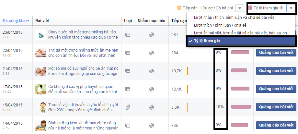Viewport: 298px width, 134px height.
Task: Click the info icon next to Tỷ lệ tham gia
Action: [282, 8]
